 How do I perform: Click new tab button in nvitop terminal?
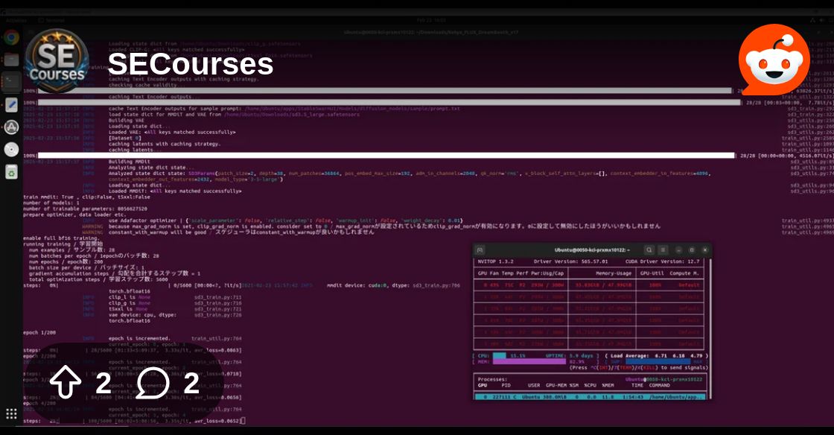click(x=480, y=250)
